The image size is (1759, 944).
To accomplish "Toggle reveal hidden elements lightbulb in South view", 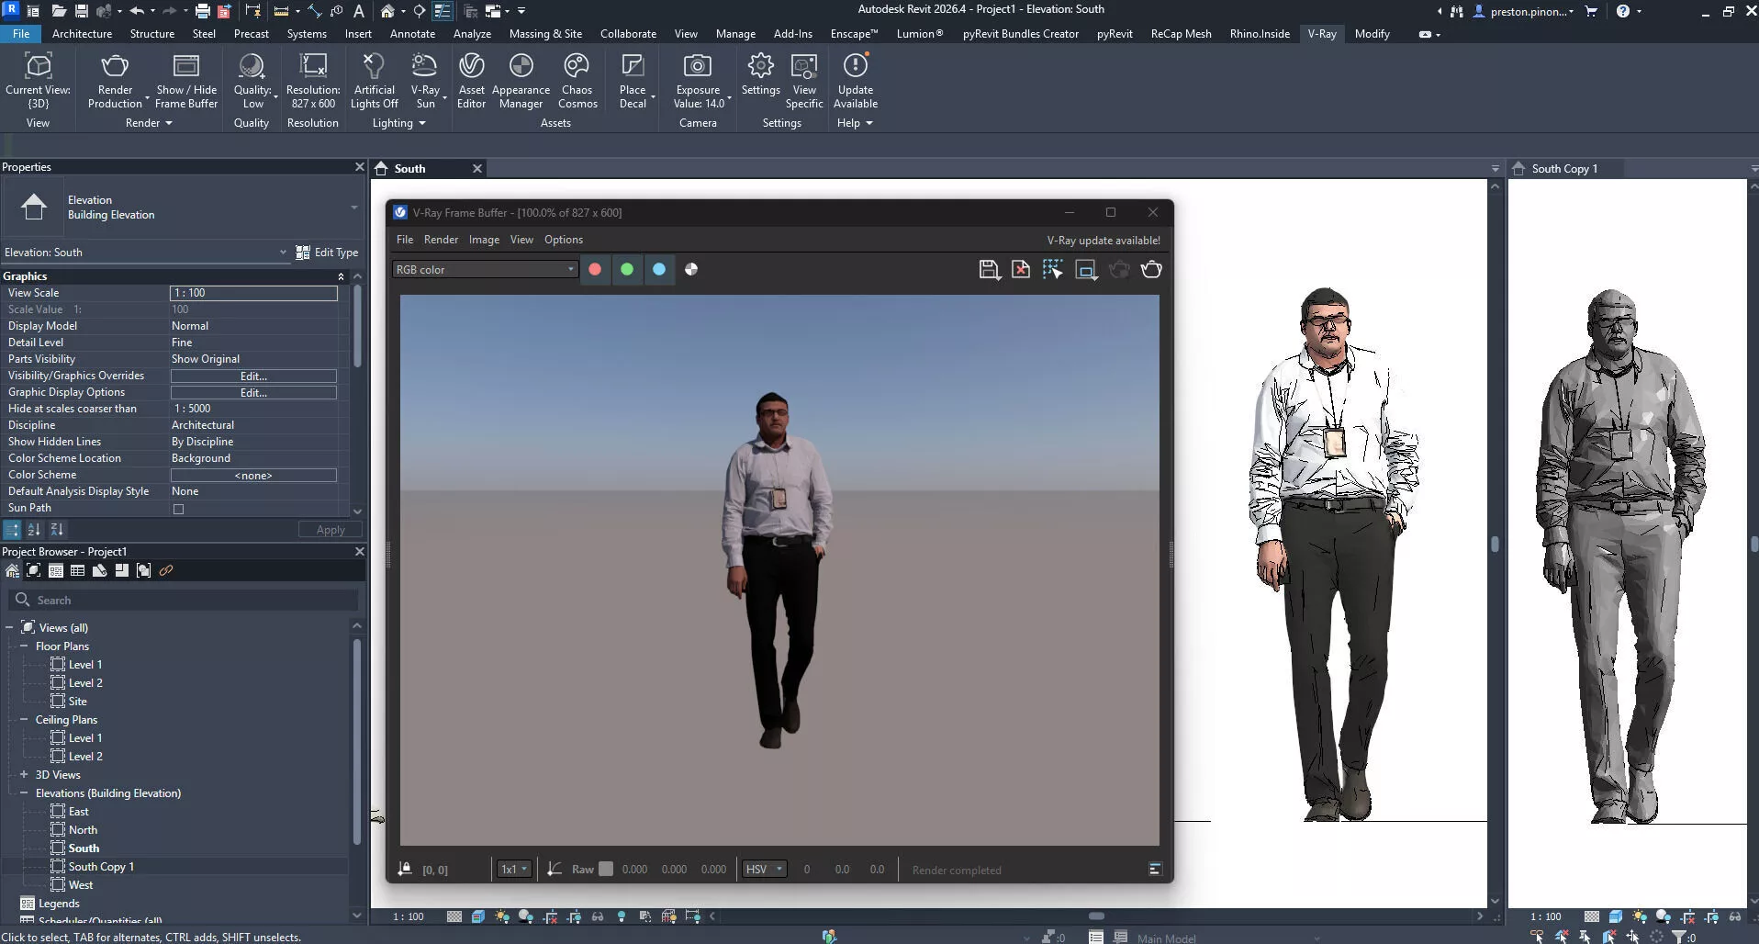I will tap(622, 916).
